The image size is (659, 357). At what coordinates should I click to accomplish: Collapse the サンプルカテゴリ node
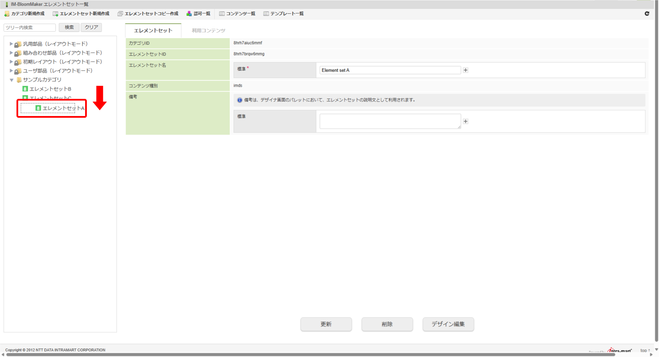pos(11,80)
